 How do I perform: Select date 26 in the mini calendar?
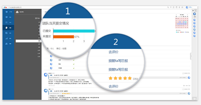pos(188,24)
